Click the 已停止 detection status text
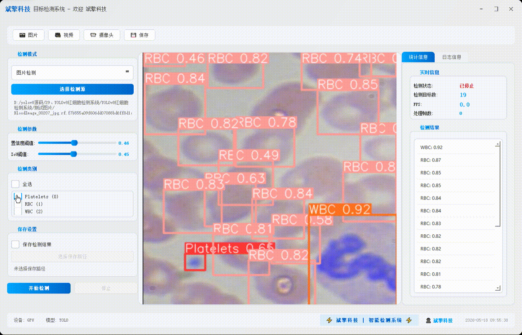The width and height of the screenshot is (522, 335). [x=467, y=86]
